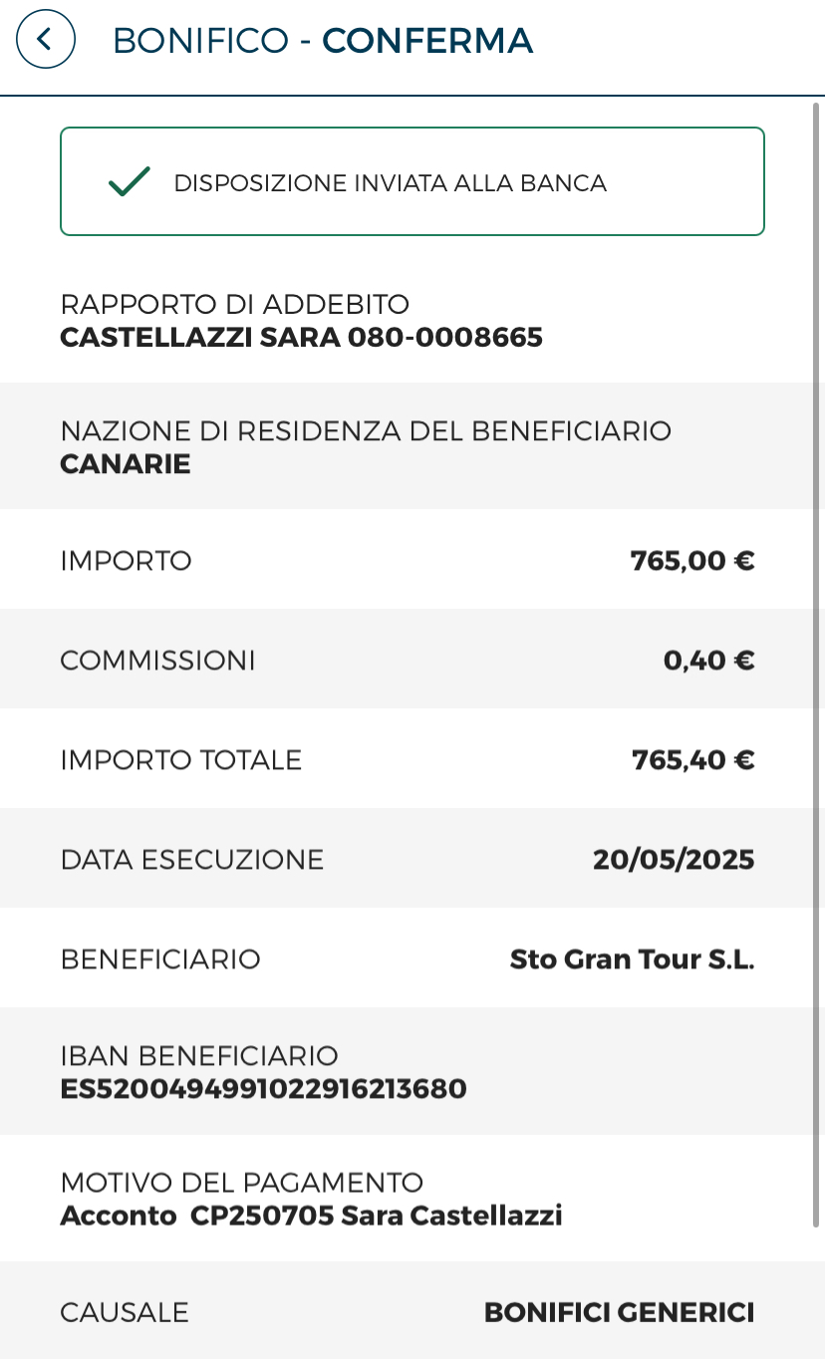Tap the Disposizione inviata alla banca banner
Image resolution: width=825 pixels, height=1359 pixels.
[x=412, y=181]
